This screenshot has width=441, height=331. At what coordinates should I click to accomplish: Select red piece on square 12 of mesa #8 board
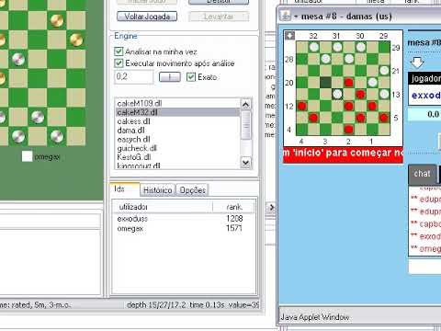(x=302, y=106)
